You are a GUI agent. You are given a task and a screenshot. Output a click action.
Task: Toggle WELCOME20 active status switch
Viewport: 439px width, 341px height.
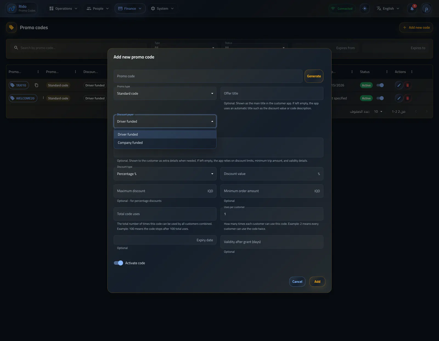click(380, 98)
